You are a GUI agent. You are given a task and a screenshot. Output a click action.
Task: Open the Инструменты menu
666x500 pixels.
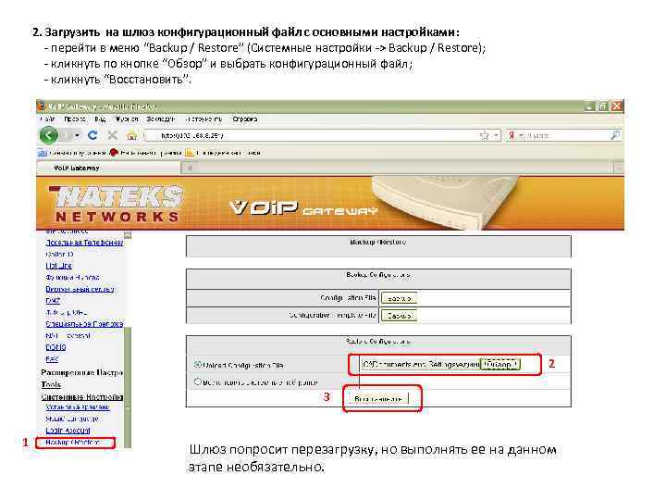coord(203,119)
